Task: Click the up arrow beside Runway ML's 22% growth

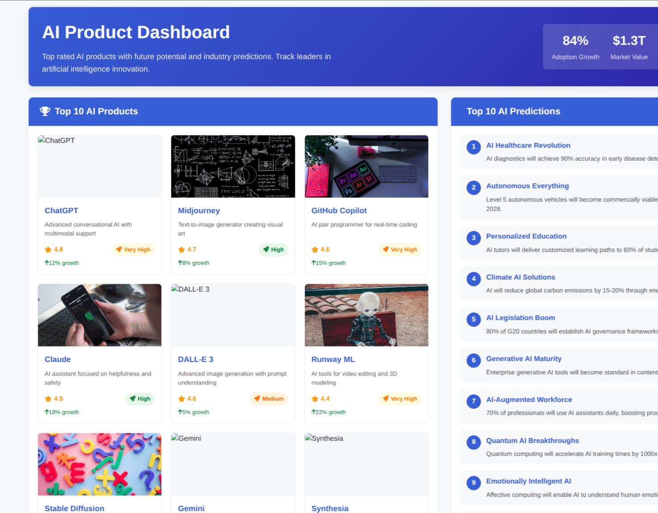Action: click(x=313, y=412)
